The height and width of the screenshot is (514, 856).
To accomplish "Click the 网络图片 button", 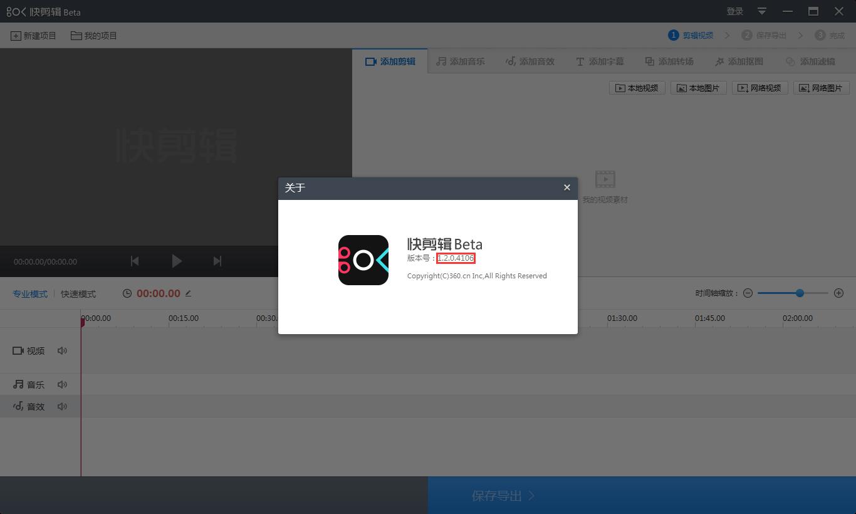I will pos(822,88).
